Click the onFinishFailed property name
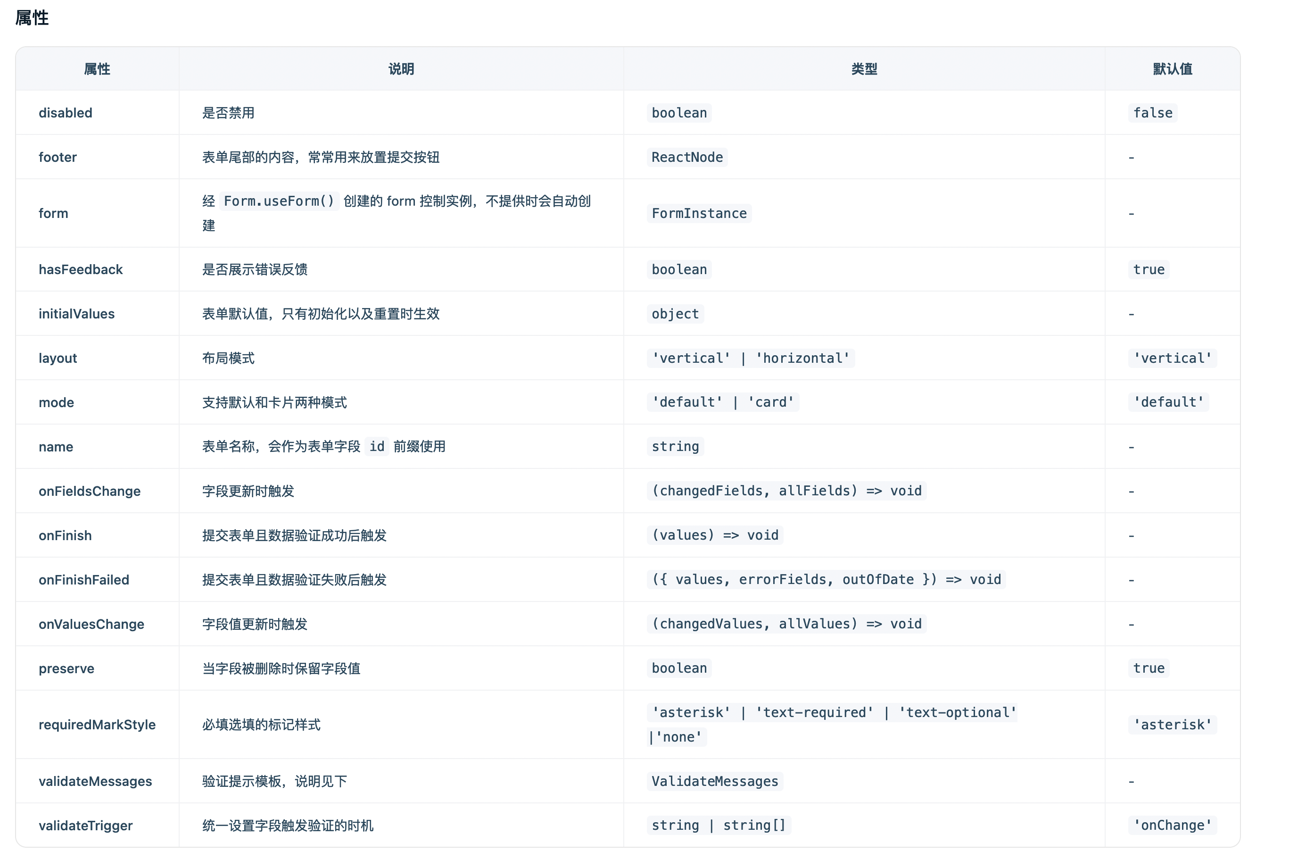 [83, 580]
